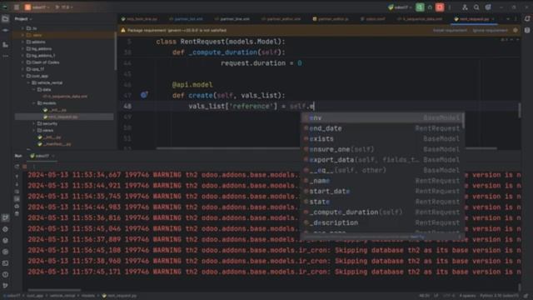The width and height of the screenshot is (533, 300).
Task: Toggle scroll to end in Run console
Action: pos(17,198)
